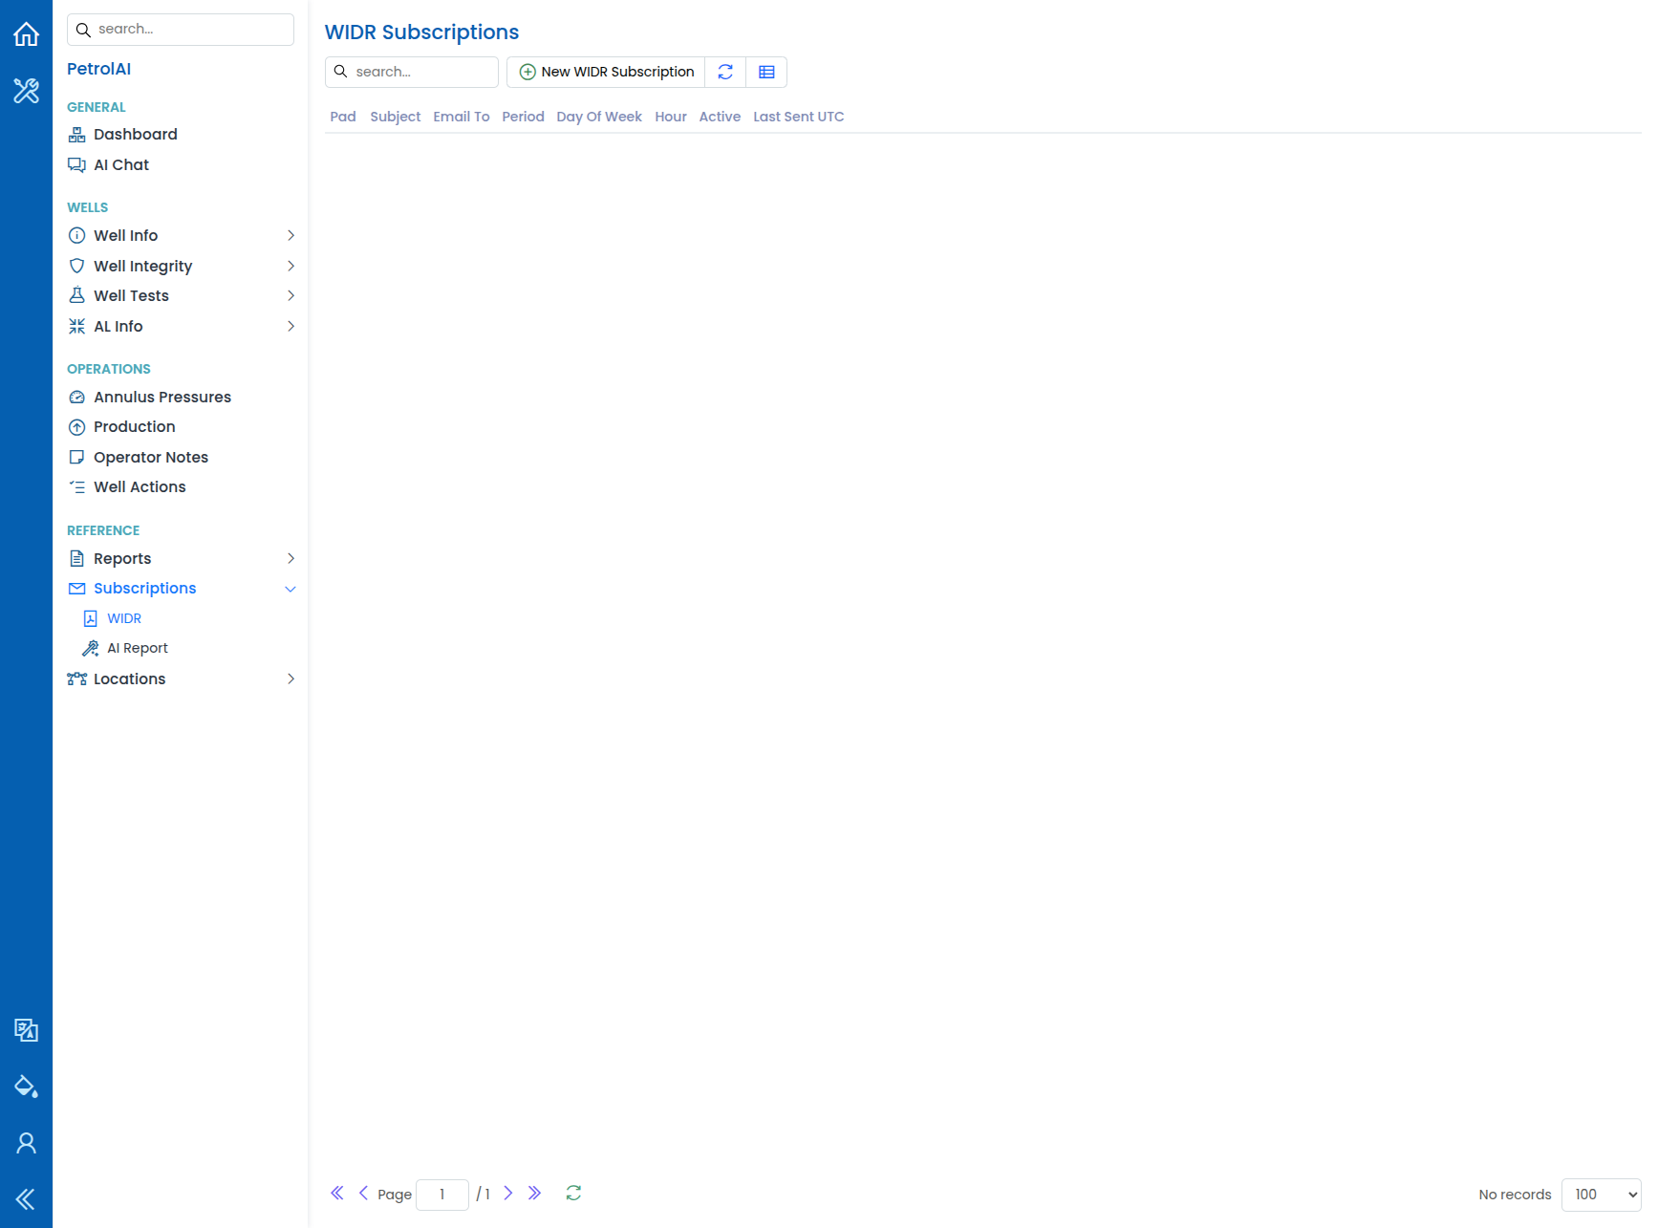
Task: Sort by Day Of Week column header
Action: pyautogui.click(x=599, y=117)
